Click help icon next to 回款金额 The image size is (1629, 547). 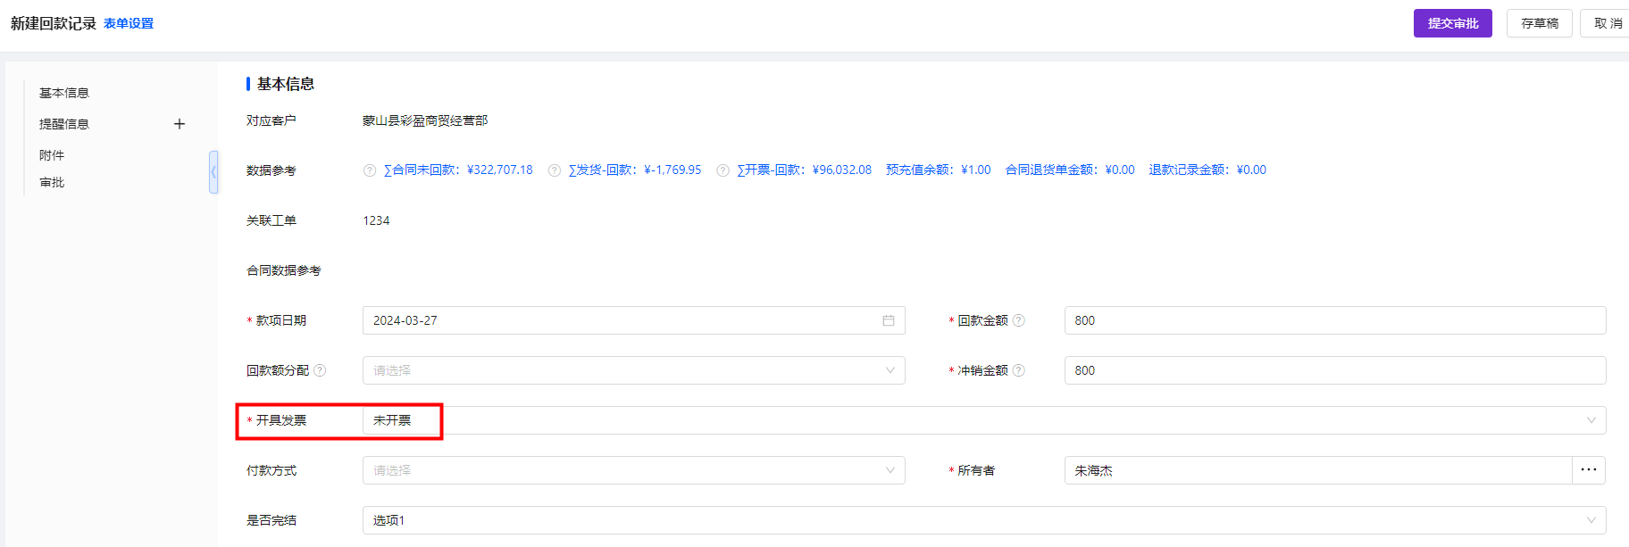pyautogui.click(x=1019, y=320)
